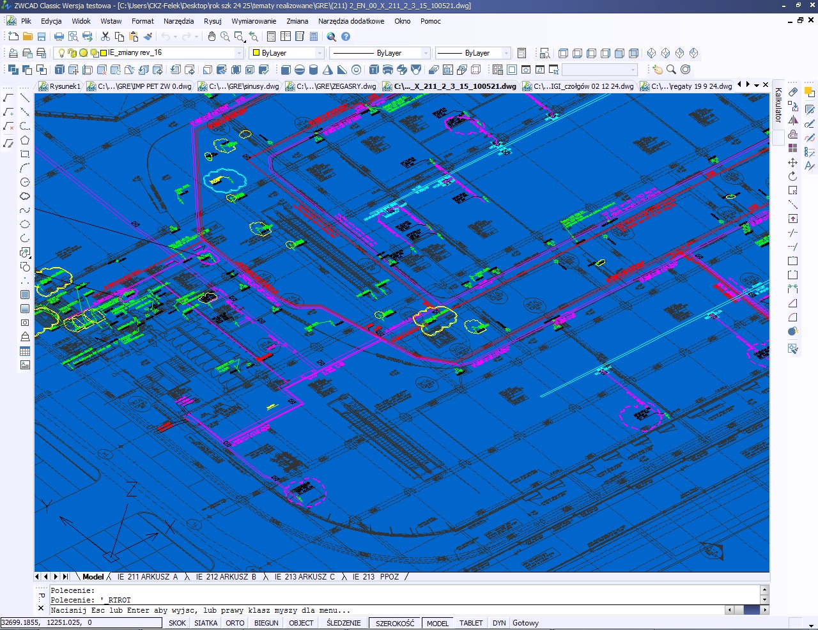The image size is (818, 630).
Task: Open the ByLayer lineweight dropdown
Action: click(506, 53)
